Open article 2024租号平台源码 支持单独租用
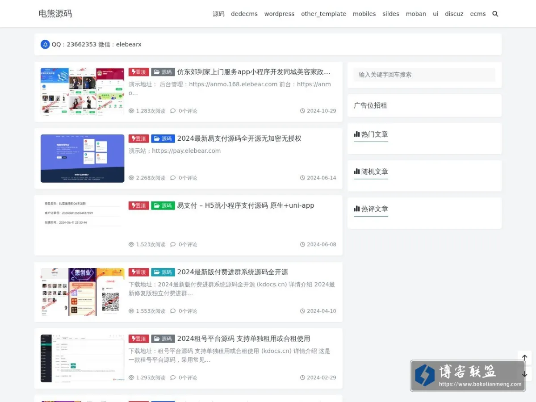Screen dimensions: 536x402 (244, 339)
